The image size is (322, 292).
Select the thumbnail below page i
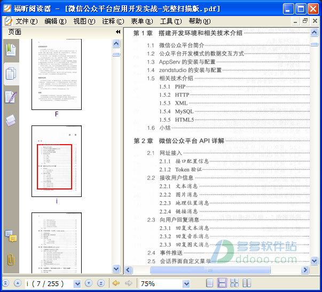(57, 243)
